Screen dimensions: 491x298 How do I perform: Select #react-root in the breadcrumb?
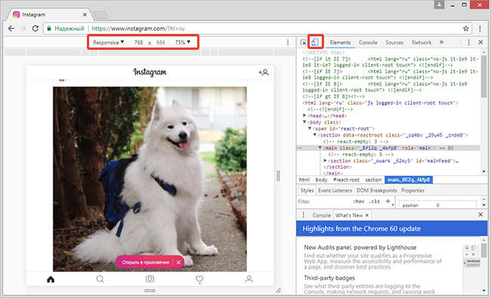coord(346,180)
